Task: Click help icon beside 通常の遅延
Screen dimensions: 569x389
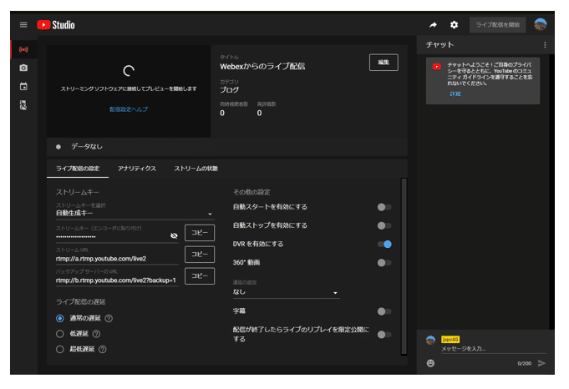Action: 109,318
